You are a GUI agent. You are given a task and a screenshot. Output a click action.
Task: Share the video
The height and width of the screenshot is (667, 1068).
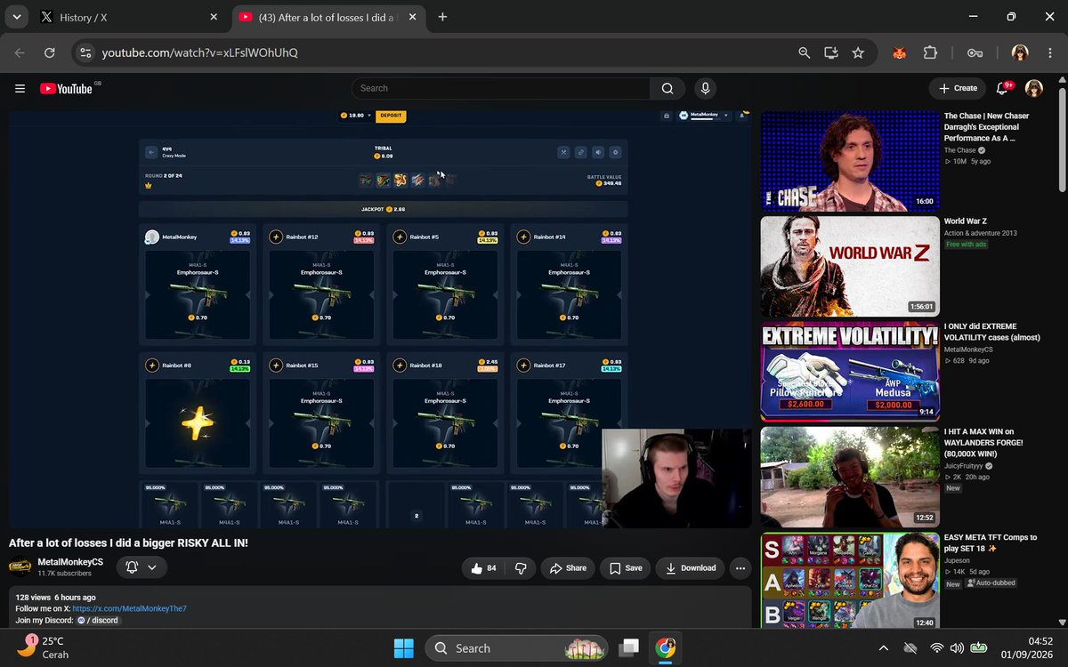[x=568, y=568]
